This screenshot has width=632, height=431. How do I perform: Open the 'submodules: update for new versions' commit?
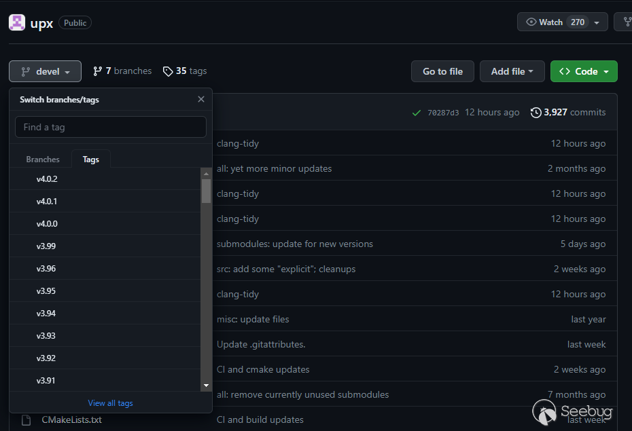[x=295, y=244]
